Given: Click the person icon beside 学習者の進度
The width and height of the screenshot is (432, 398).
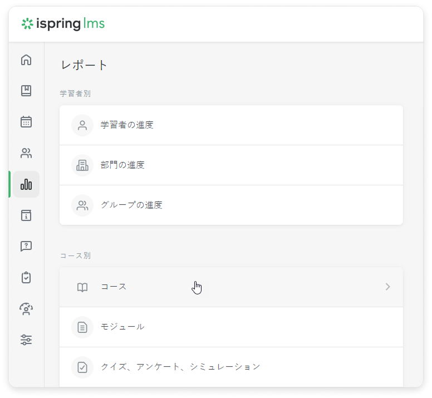Looking at the screenshot, I should (82, 125).
